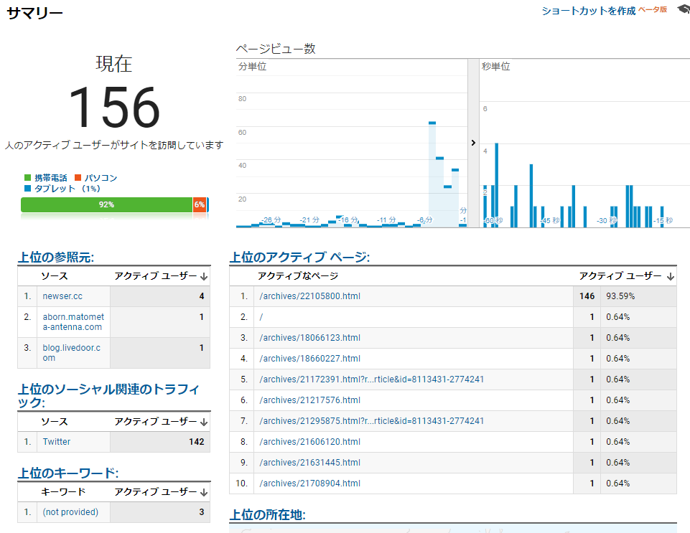
Task: Click the 上位の所在地 heading
Action: tap(268, 514)
